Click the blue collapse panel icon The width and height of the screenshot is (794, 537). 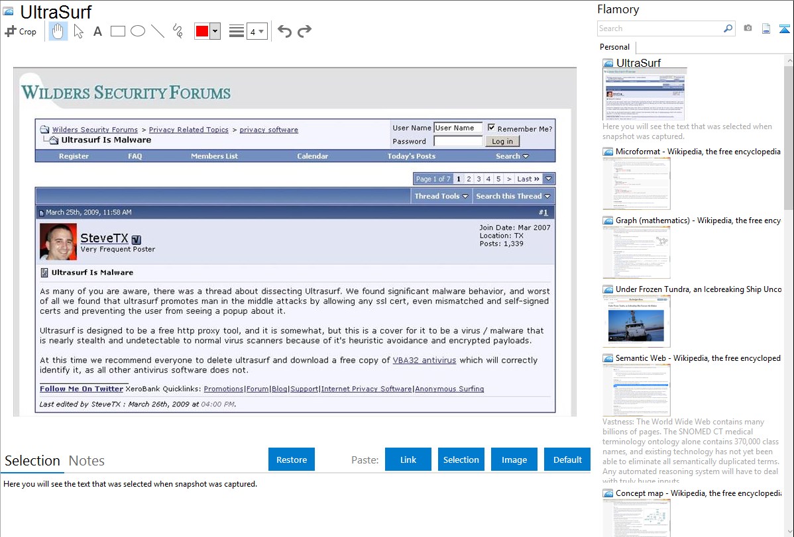[784, 28]
